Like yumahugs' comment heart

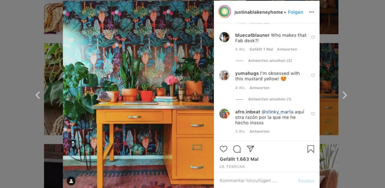coord(313,75)
